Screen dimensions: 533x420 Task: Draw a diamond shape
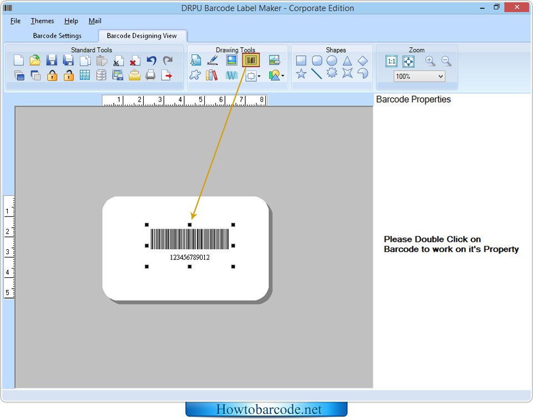click(363, 61)
